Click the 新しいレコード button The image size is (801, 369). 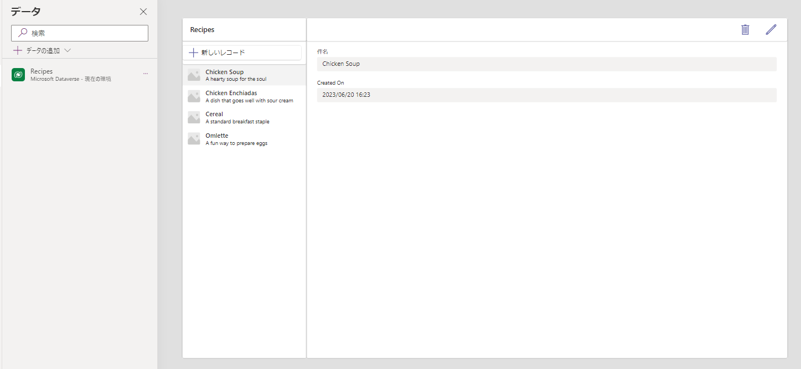(x=242, y=53)
